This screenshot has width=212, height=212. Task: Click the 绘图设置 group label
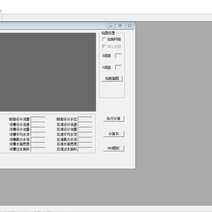(108, 33)
